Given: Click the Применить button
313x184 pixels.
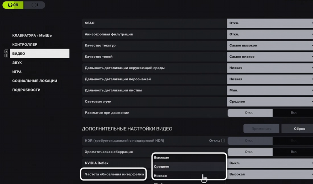Looking at the screenshot, I should 261,129.
